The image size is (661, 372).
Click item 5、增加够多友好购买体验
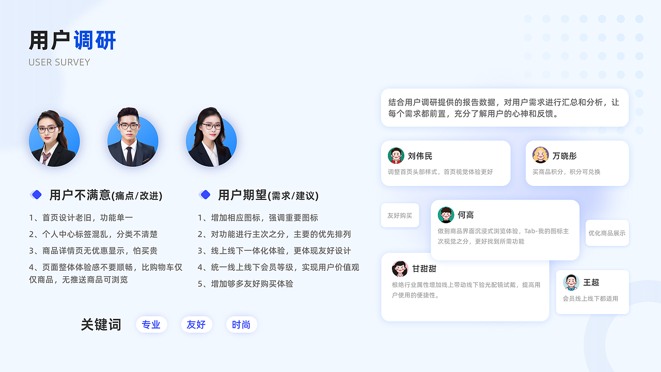[x=246, y=284]
